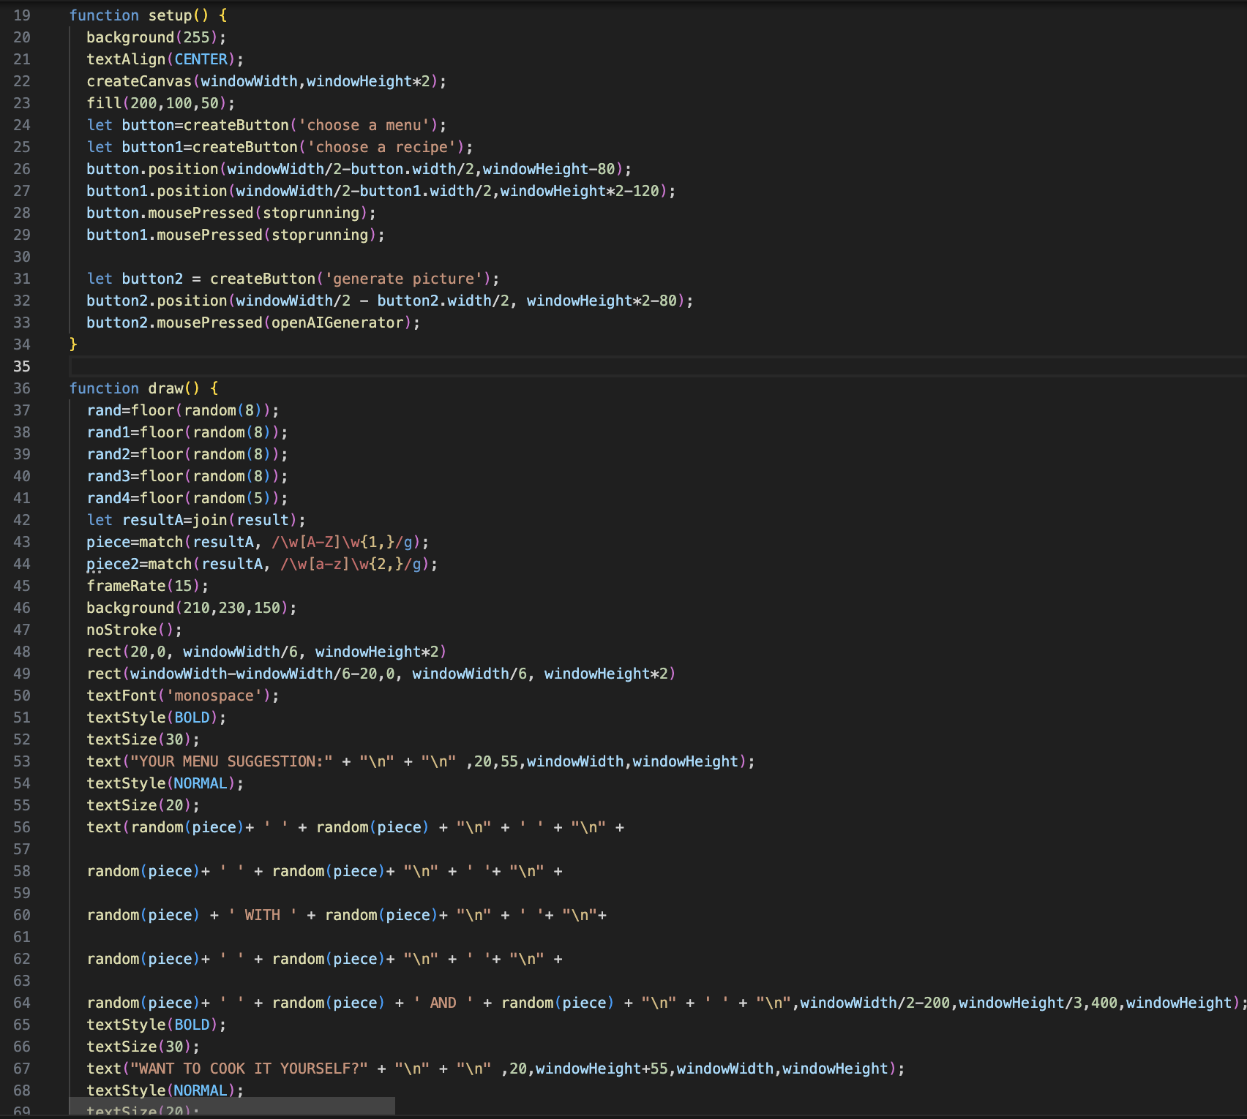The height and width of the screenshot is (1119, 1247).
Task: Click 'button1.position' on line 27
Action: coord(157,191)
